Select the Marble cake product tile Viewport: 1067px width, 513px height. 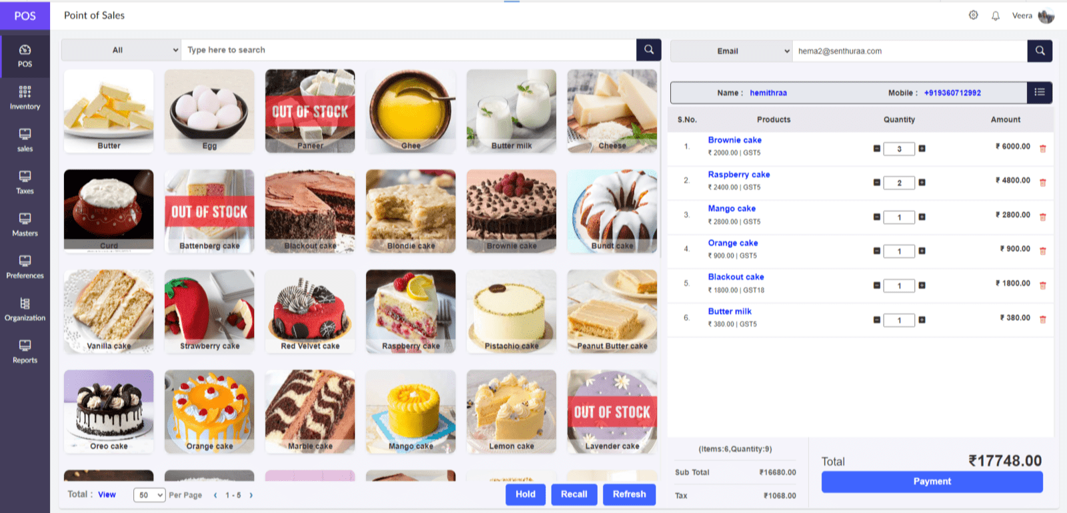tap(310, 412)
